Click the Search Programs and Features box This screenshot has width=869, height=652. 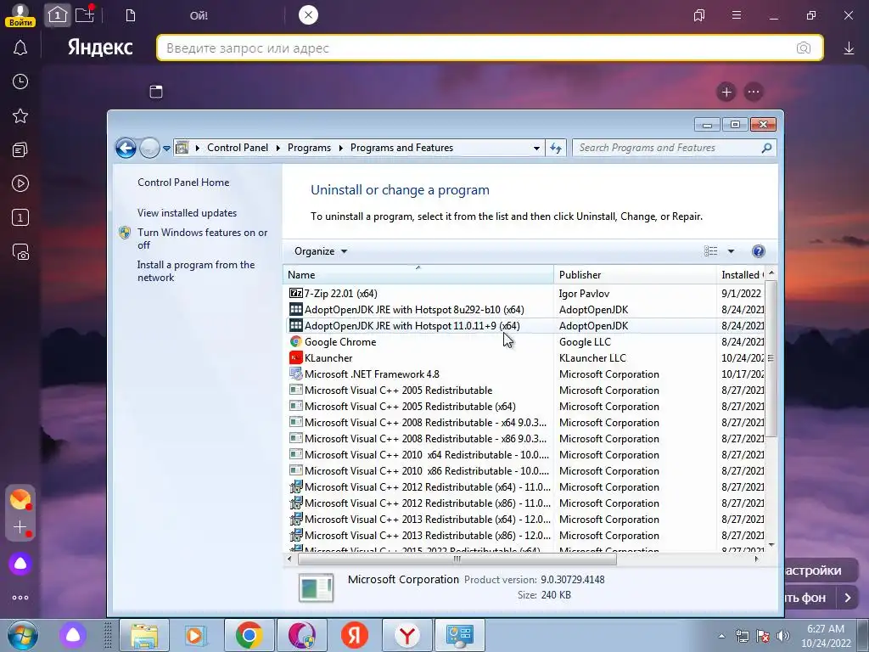coord(674,148)
